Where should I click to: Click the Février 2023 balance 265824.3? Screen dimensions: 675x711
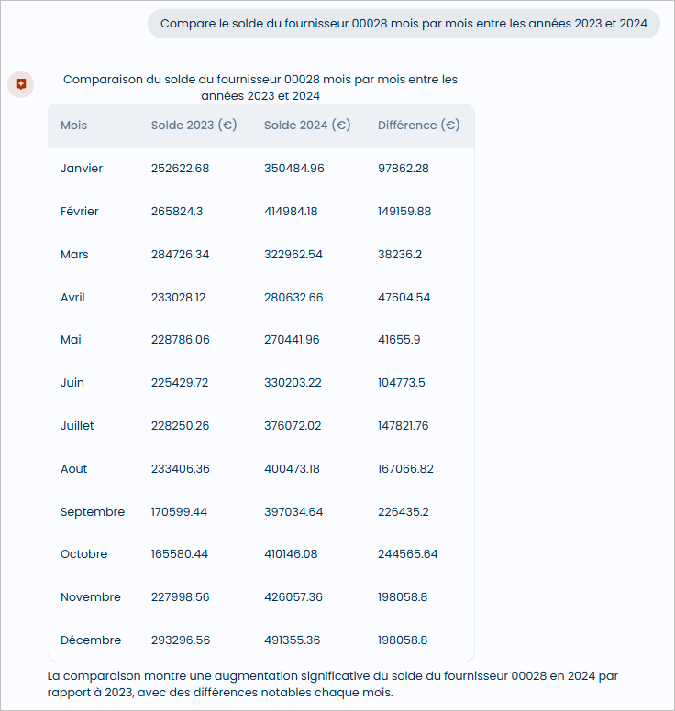click(x=177, y=212)
